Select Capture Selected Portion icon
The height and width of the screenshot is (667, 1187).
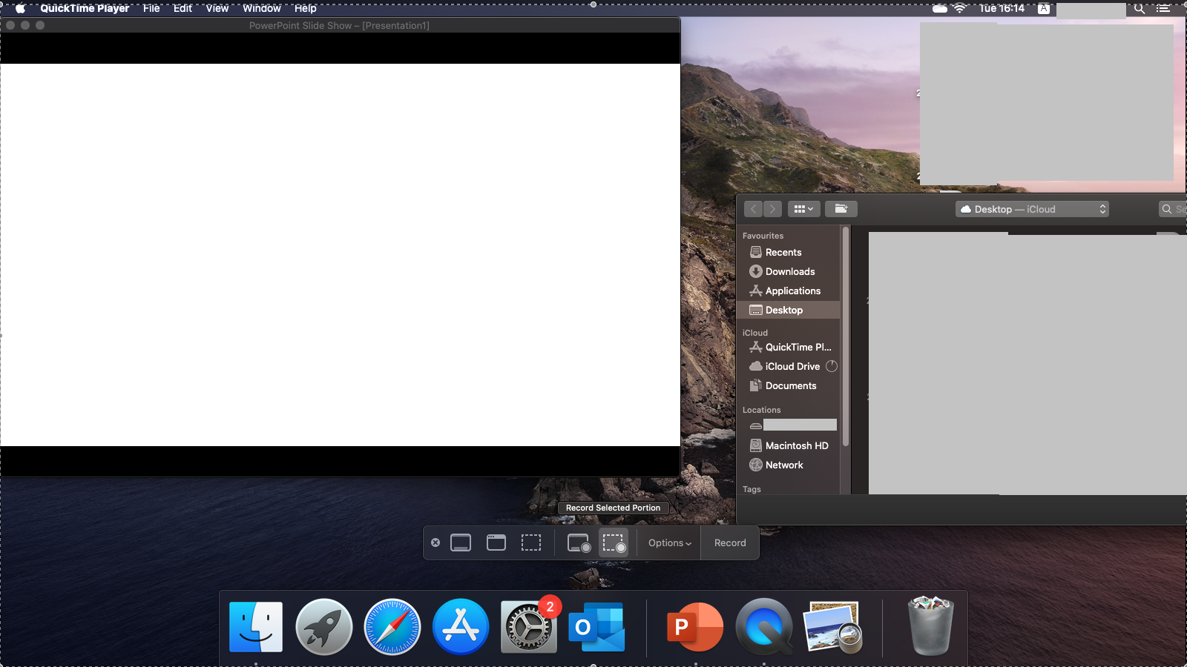coord(531,542)
